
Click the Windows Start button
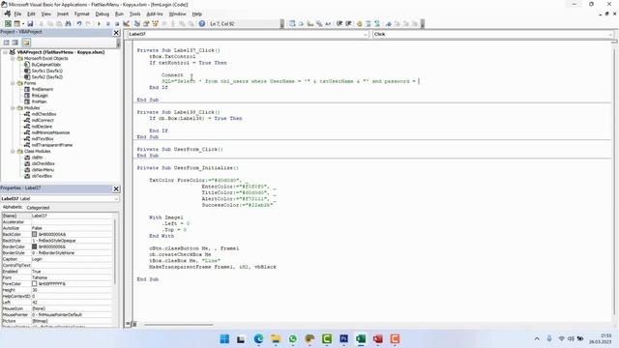tap(224, 338)
